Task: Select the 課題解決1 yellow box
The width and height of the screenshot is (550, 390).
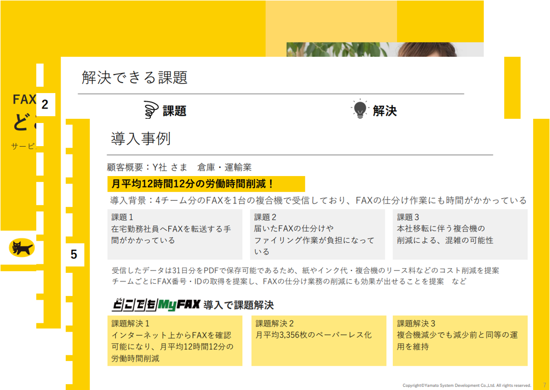Action: [x=175, y=341]
